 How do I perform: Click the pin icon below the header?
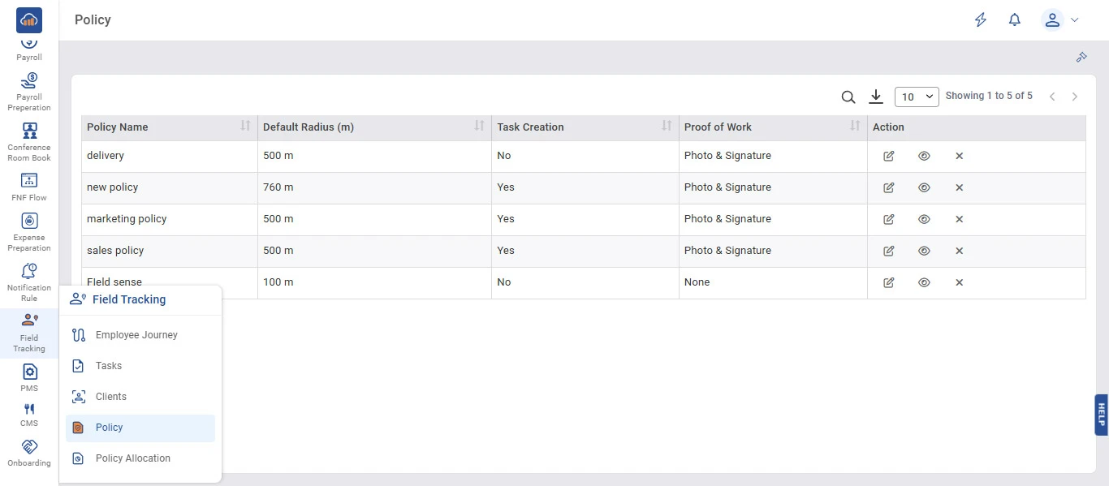1081,57
